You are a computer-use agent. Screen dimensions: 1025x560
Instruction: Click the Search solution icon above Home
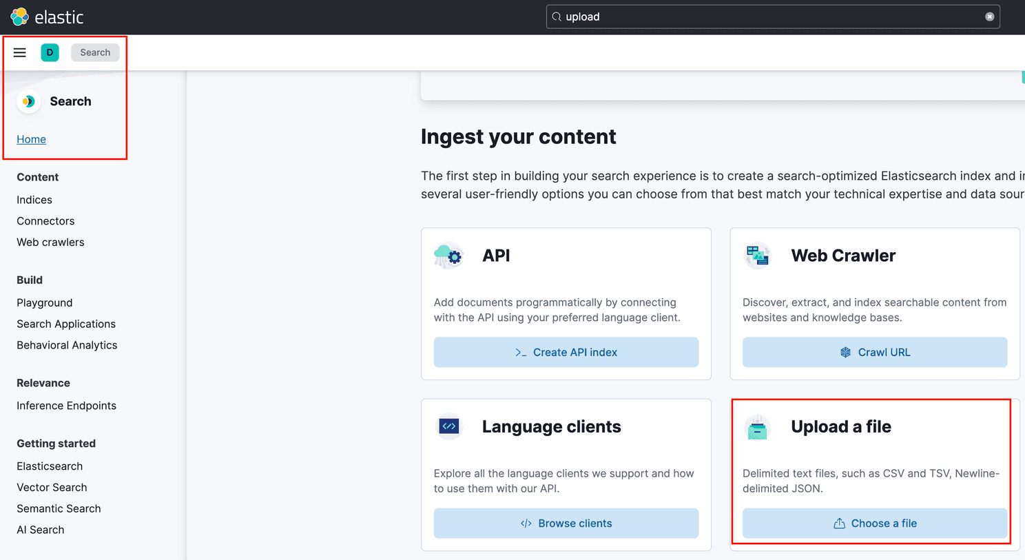[28, 101]
